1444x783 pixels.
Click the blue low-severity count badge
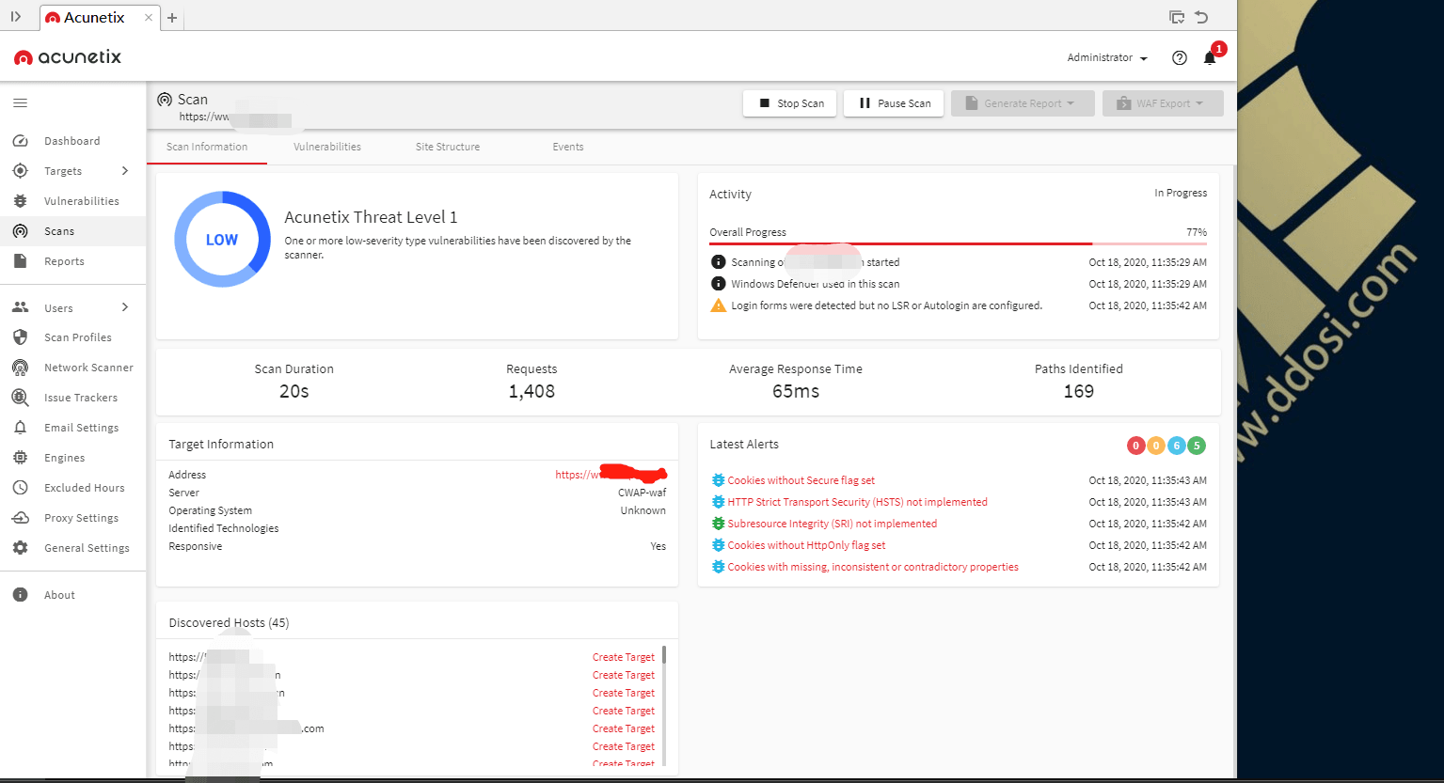[1176, 446]
